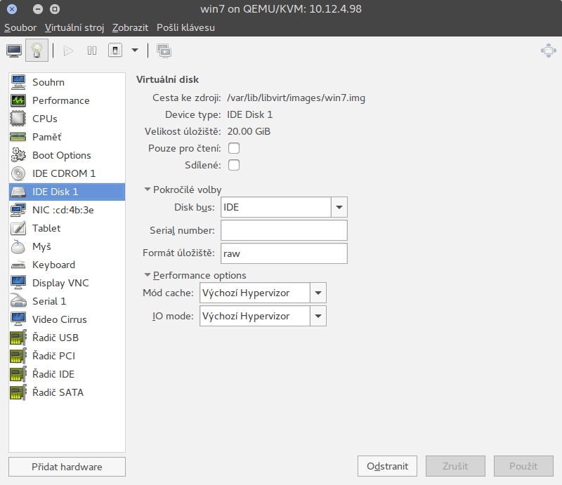Click the shutdown power toolbar icon
562x485 pixels.
click(x=115, y=51)
